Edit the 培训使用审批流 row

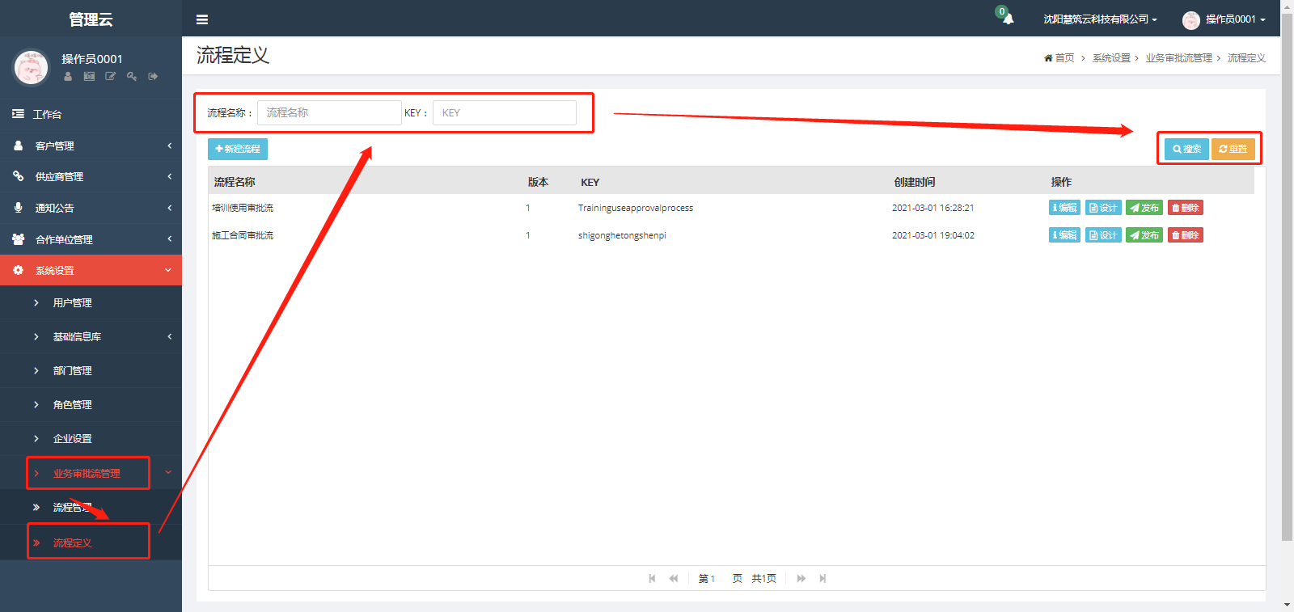point(1064,208)
